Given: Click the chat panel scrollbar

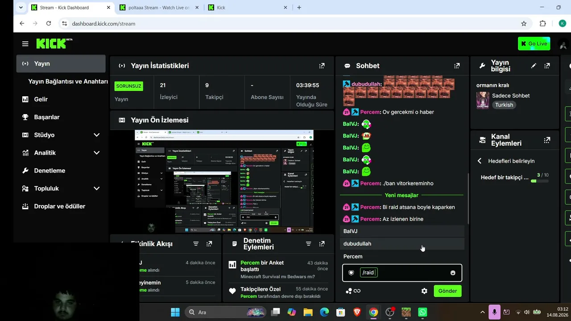Looking at the screenshot, I should click(468, 198).
